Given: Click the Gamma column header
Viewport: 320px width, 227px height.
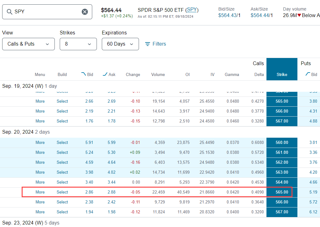Looking at the screenshot, I should coord(232,74).
